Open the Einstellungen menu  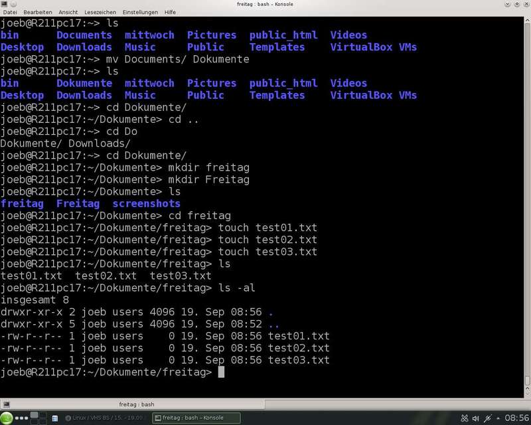pos(140,12)
